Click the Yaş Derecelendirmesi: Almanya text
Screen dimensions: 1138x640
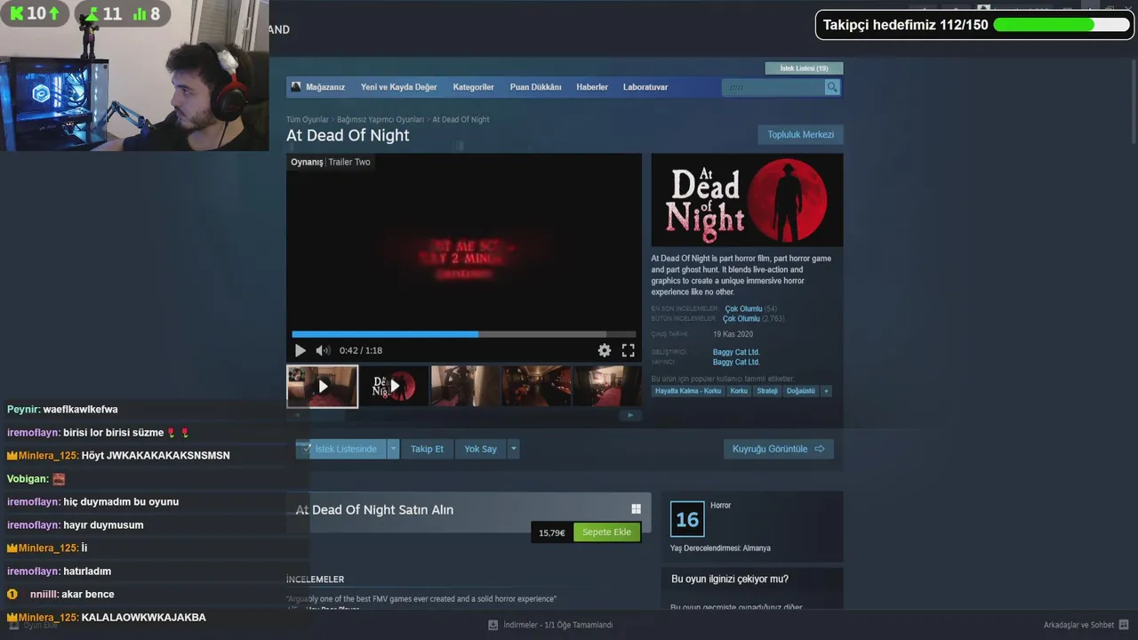[x=720, y=548]
